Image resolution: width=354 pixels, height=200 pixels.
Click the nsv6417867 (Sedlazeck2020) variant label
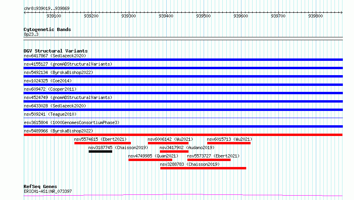click(55, 56)
